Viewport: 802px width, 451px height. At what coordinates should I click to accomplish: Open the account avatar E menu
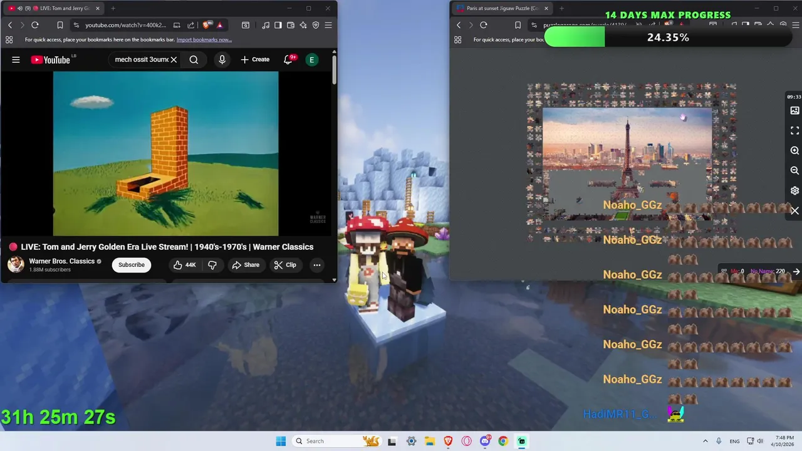[x=311, y=60]
